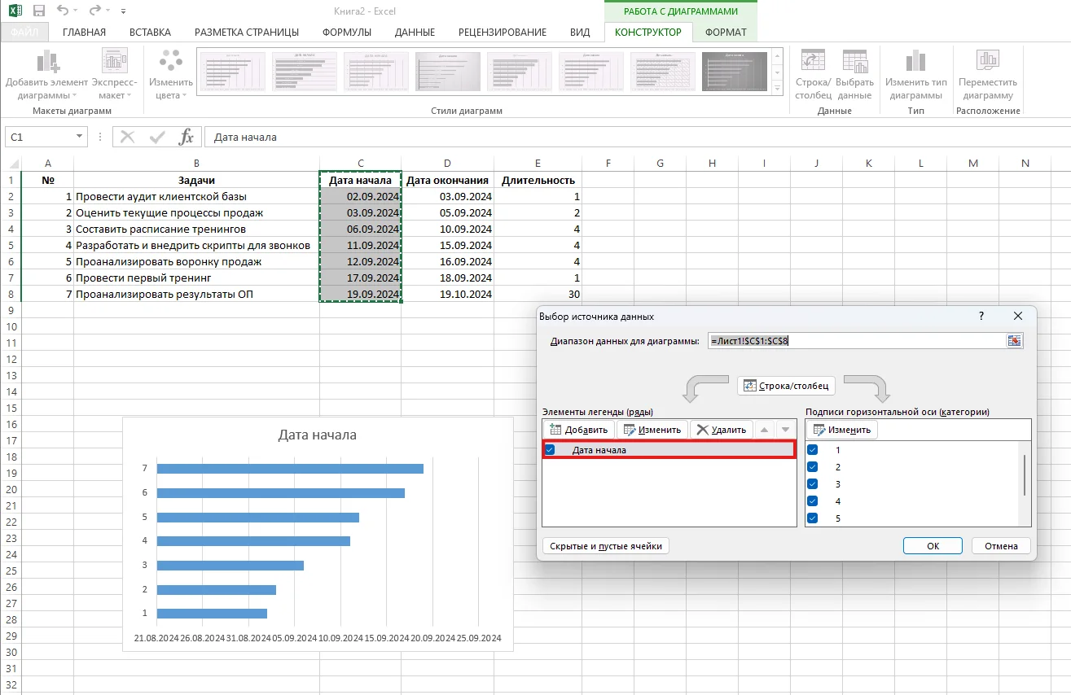The image size is (1071, 695).
Task: Select cell 'Провести первый тренинг'
Action: [x=196, y=278]
